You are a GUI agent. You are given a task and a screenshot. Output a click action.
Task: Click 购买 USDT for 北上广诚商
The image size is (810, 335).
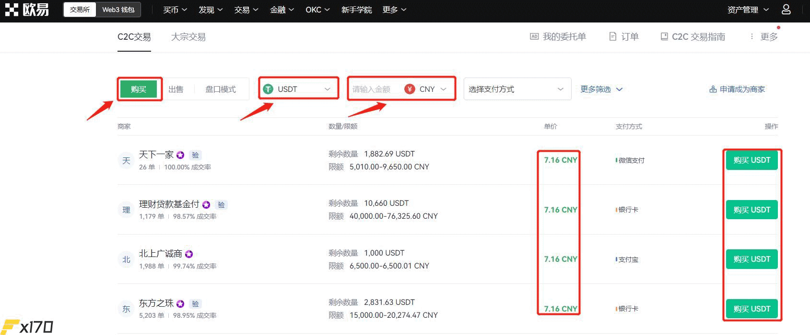click(751, 259)
